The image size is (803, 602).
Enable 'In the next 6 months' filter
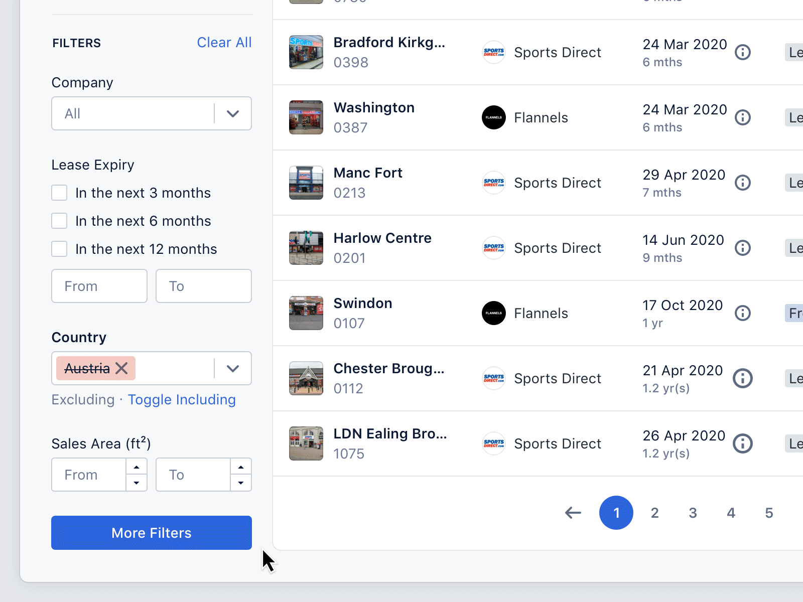59,221
